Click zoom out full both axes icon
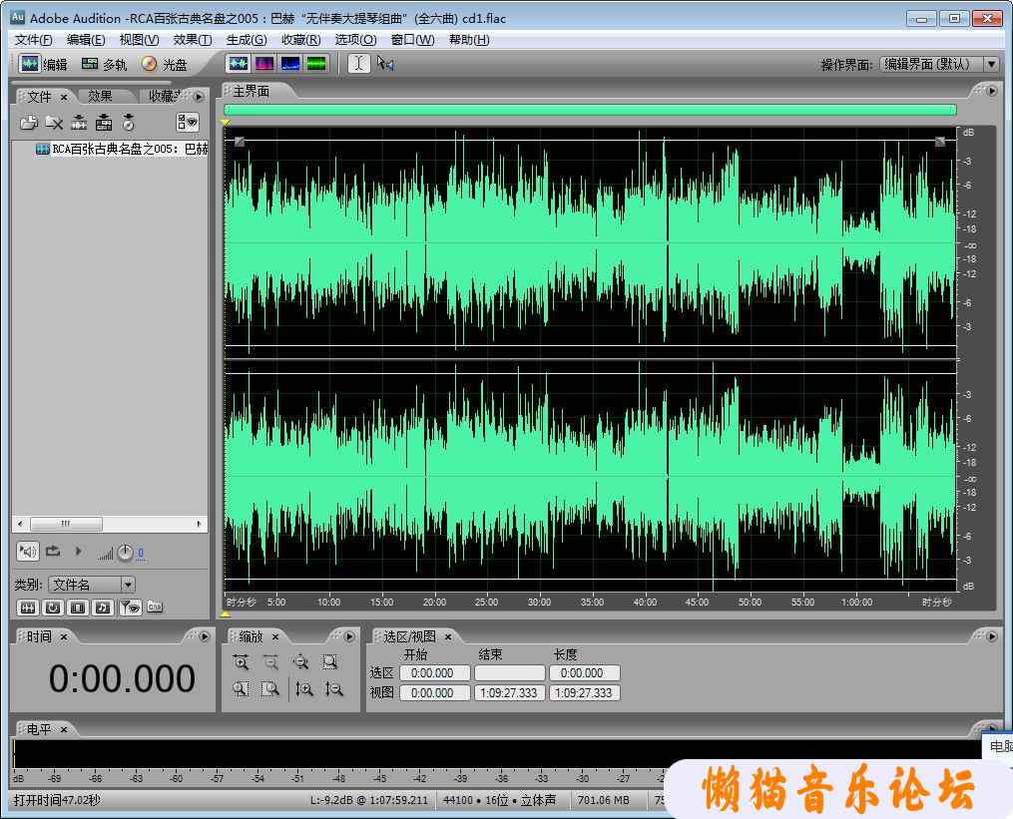The height and width of the screenshot is (819, 1013). (x=300, y=662)
